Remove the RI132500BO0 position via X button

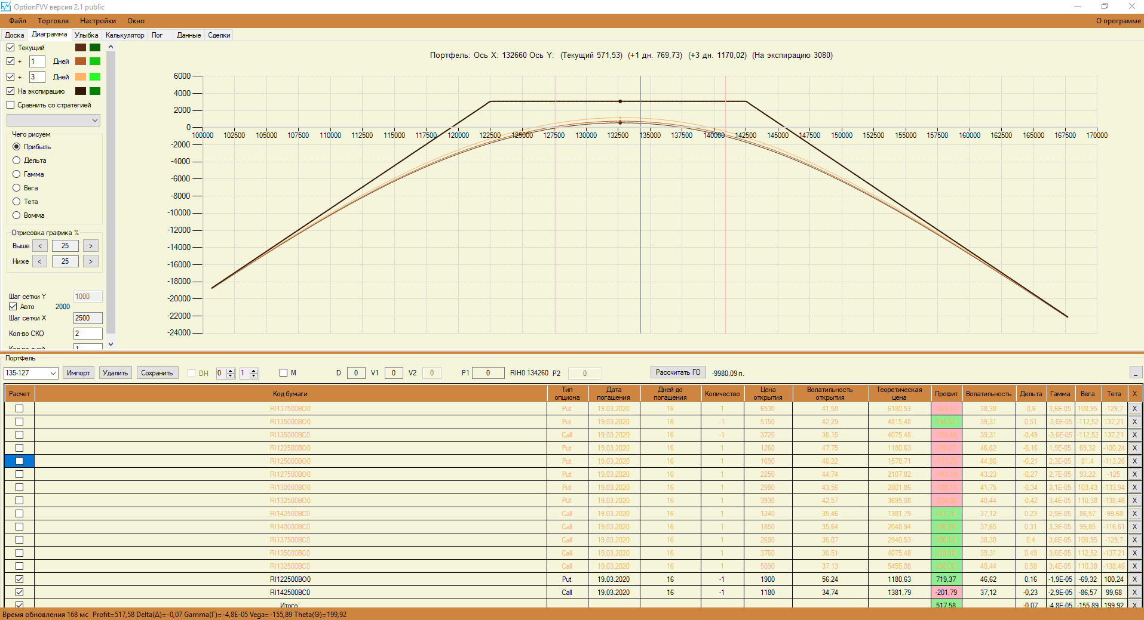(x=1134, y=501)
